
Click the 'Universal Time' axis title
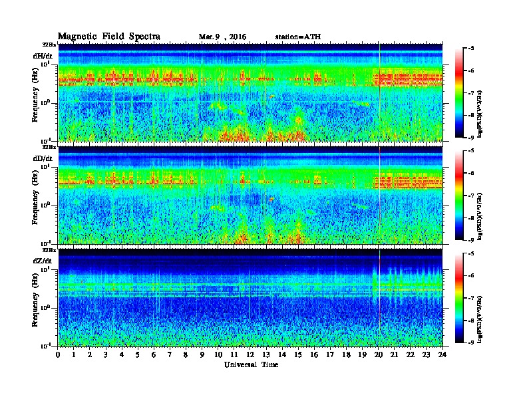251,364
